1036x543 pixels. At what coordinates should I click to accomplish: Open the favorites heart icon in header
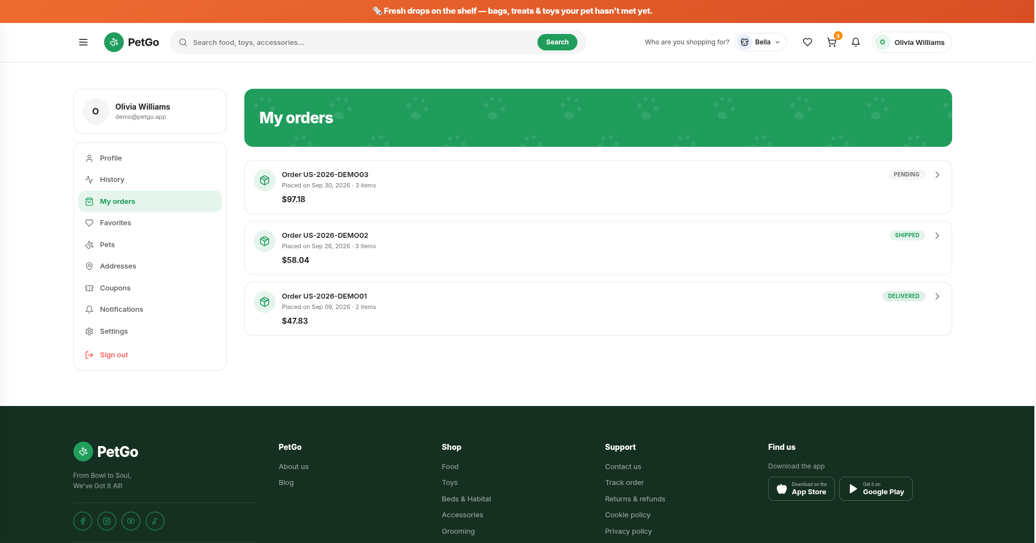[x=808, y=42]
